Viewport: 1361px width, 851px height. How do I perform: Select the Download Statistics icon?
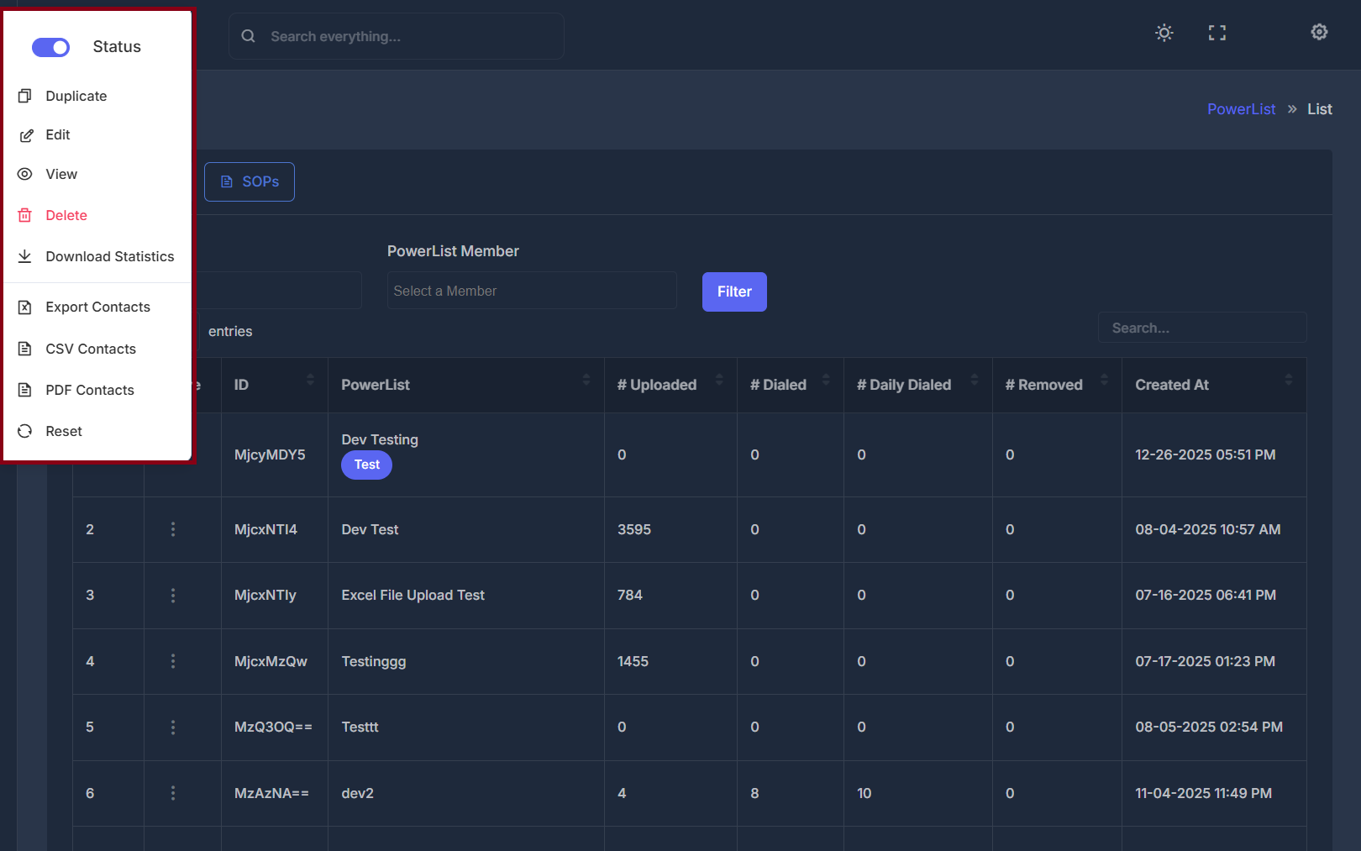click(x=25, y=256)
